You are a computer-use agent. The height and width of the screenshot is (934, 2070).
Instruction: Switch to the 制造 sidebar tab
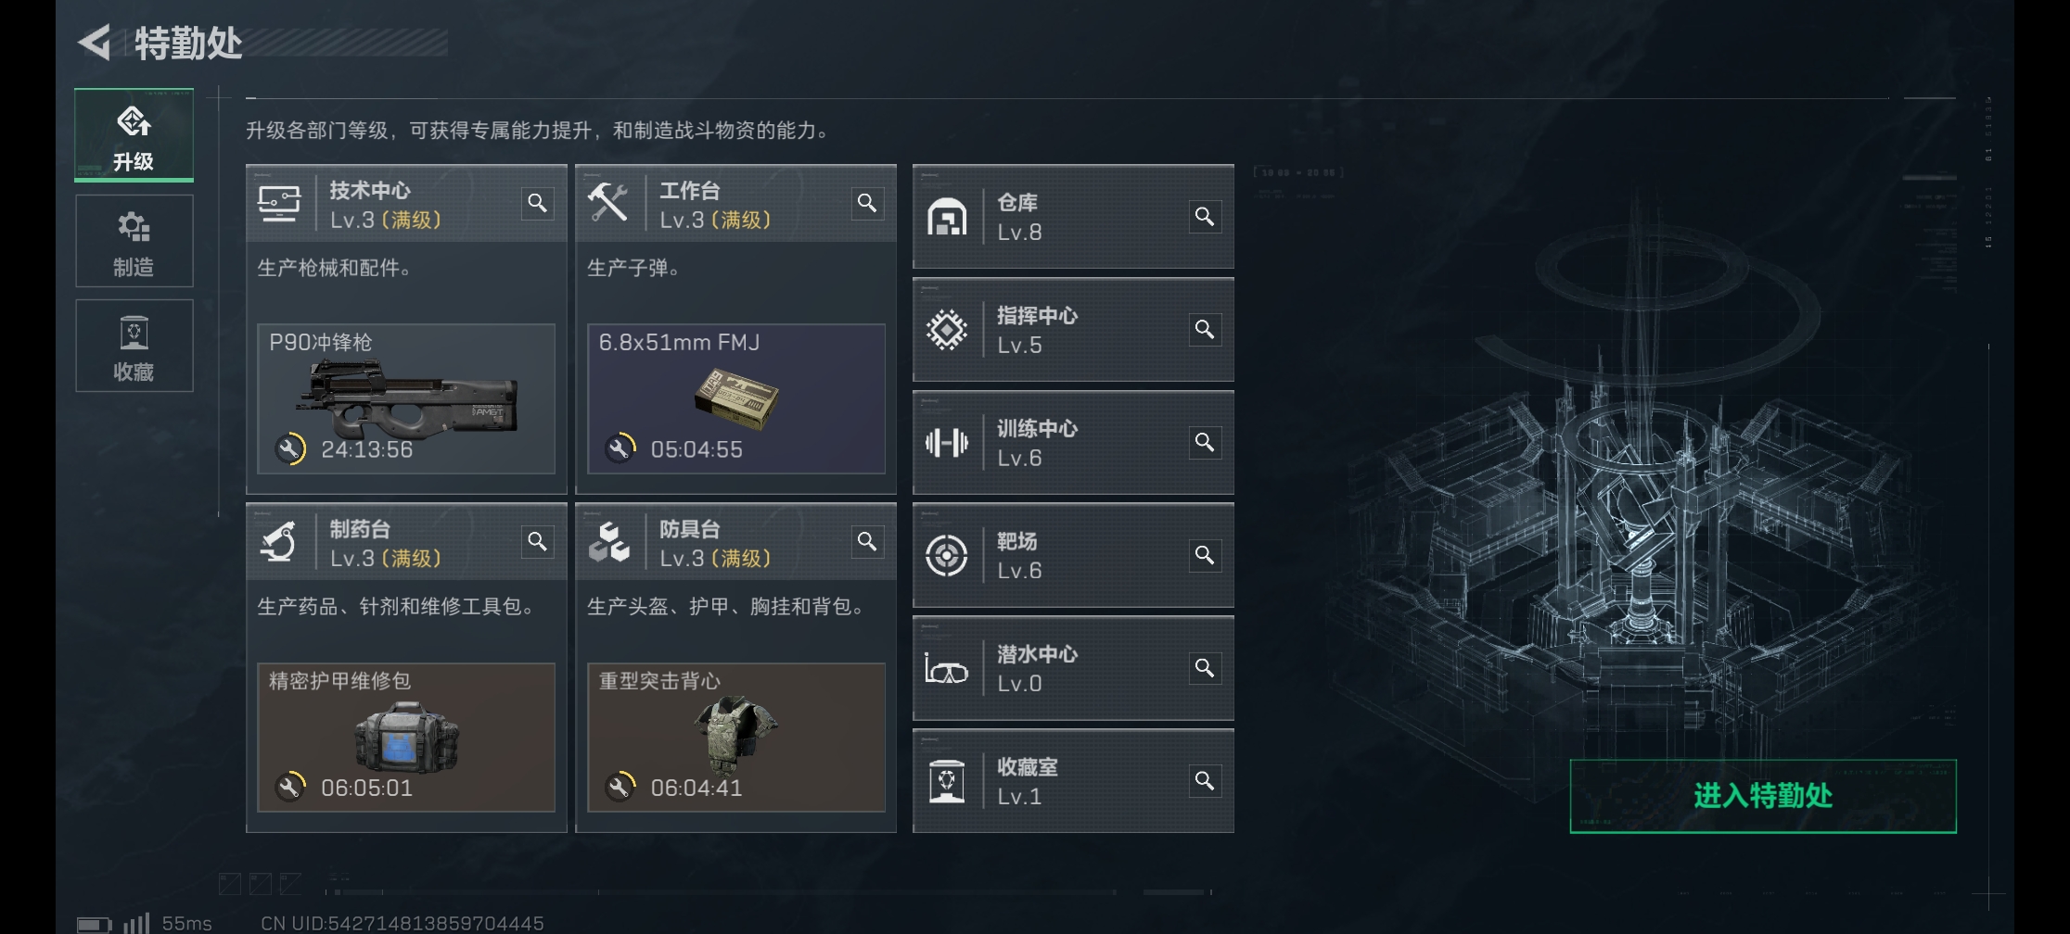134,241
